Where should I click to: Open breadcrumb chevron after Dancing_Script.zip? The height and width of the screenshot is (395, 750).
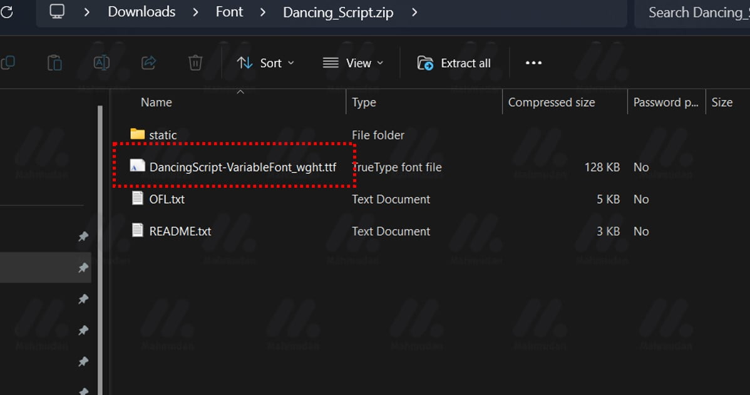tap(413, 12)
